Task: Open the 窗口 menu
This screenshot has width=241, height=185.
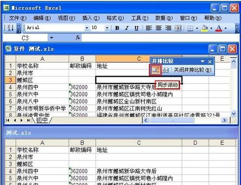Action: point(188,18)
